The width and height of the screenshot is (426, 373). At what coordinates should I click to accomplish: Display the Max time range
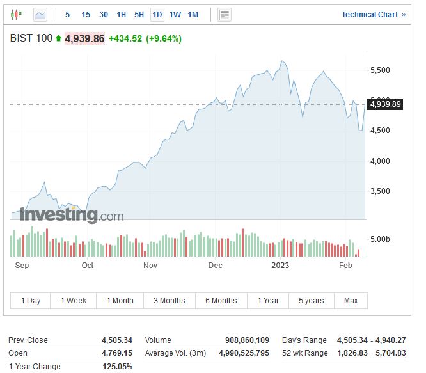[351, 301]
